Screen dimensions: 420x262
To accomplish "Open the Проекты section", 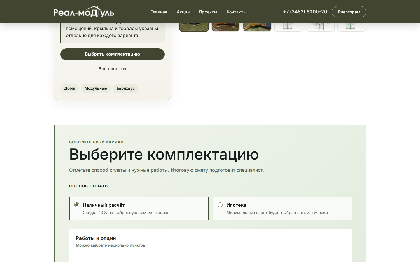I will [x=208, y=12].
